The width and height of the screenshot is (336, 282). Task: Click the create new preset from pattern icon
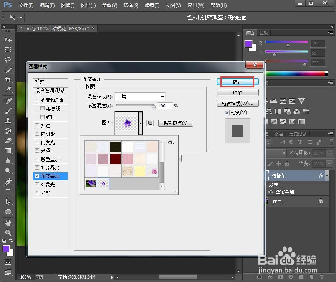[x=150, y=123]
